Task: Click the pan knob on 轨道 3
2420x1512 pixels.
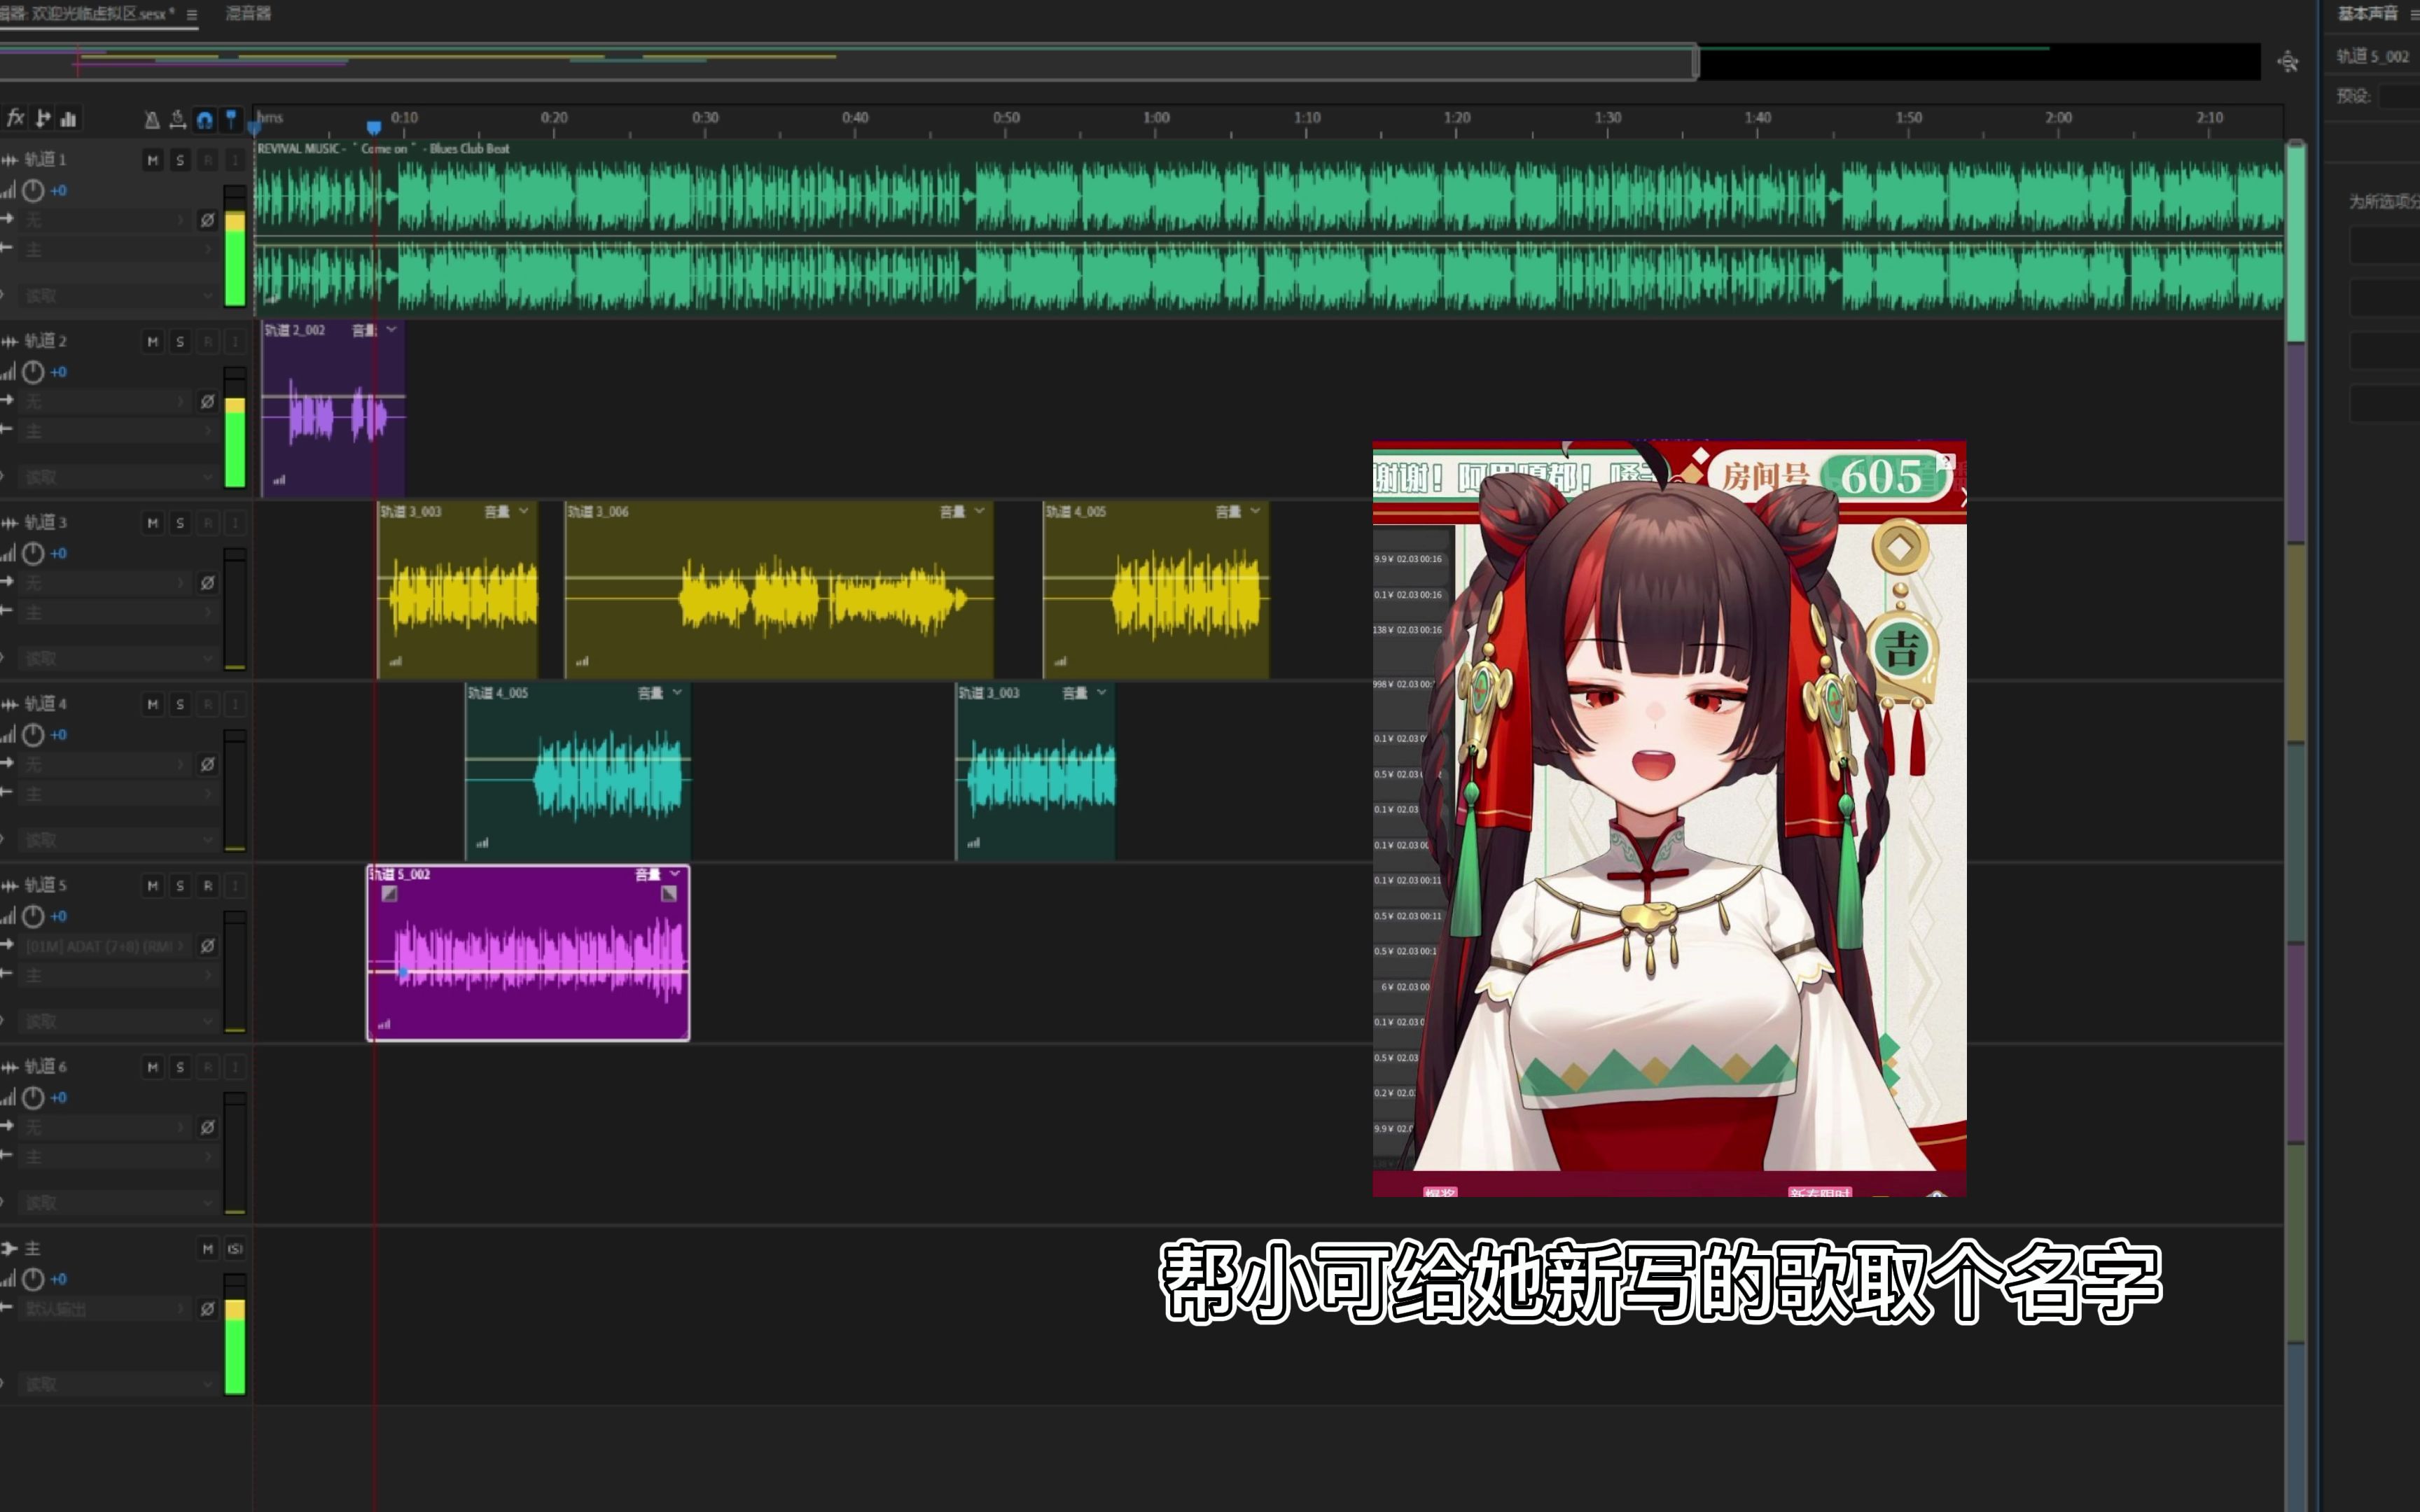Action: (x=33, y=553)
